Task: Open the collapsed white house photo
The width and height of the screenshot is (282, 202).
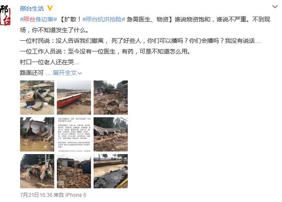Action: click(x=37, y=134)
